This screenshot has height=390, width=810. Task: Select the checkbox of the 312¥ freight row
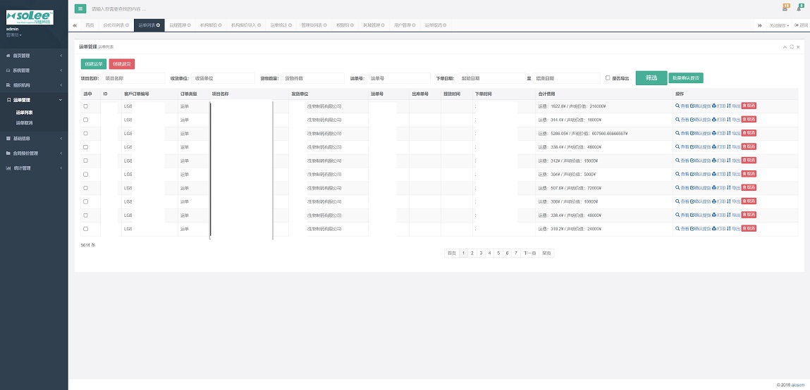86,161
